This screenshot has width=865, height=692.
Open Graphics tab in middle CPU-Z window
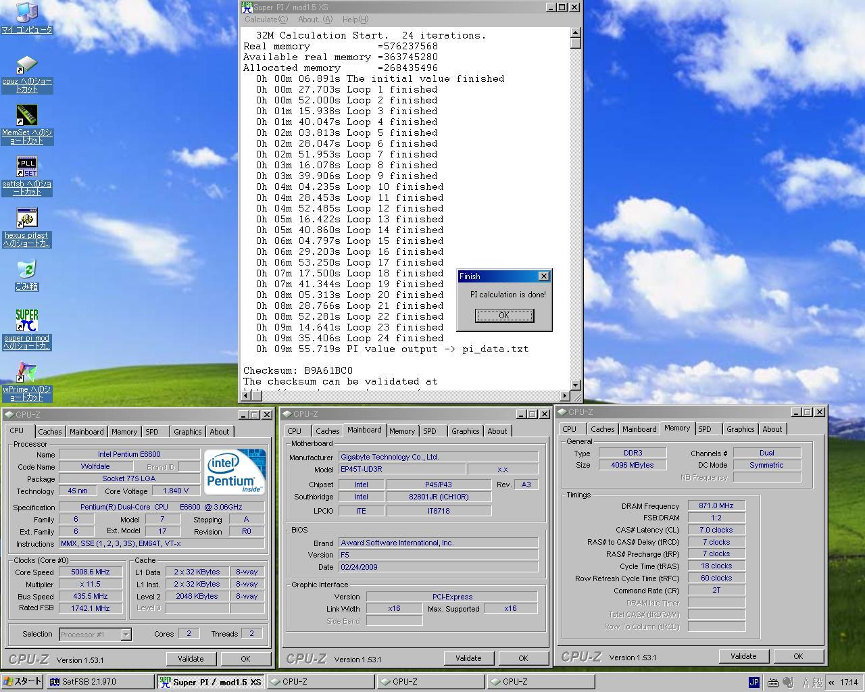point(465,431)
